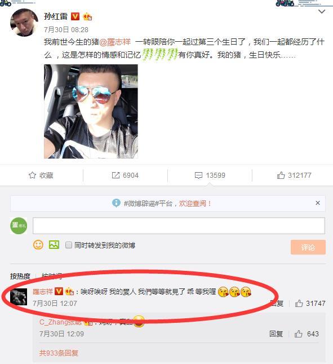The image size is (333, 364).
Task: Like C_Zhang's reply with 643 likes
Action: 298,334
